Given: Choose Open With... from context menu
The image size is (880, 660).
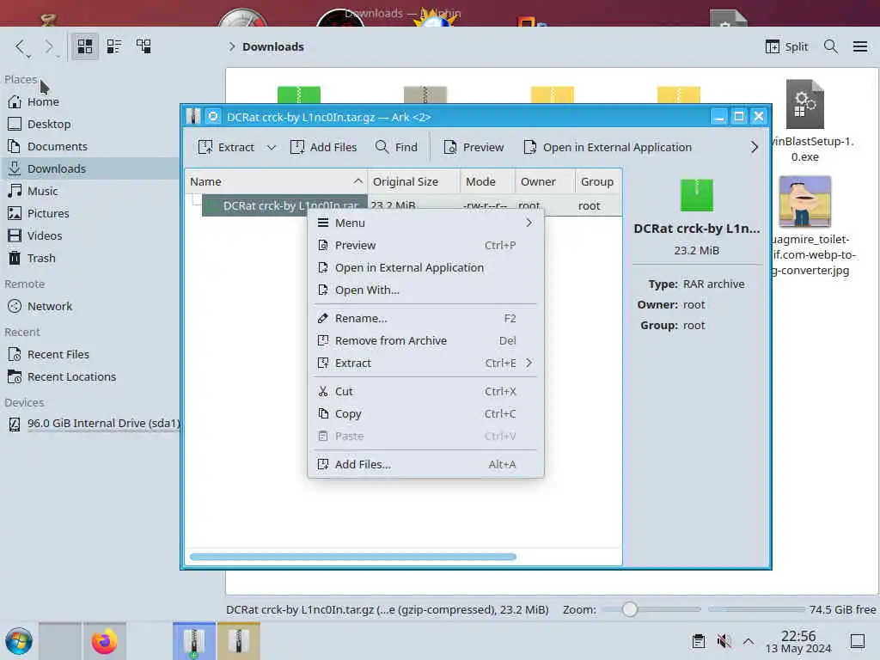Looking at the screenshot, I should [425, 290].
